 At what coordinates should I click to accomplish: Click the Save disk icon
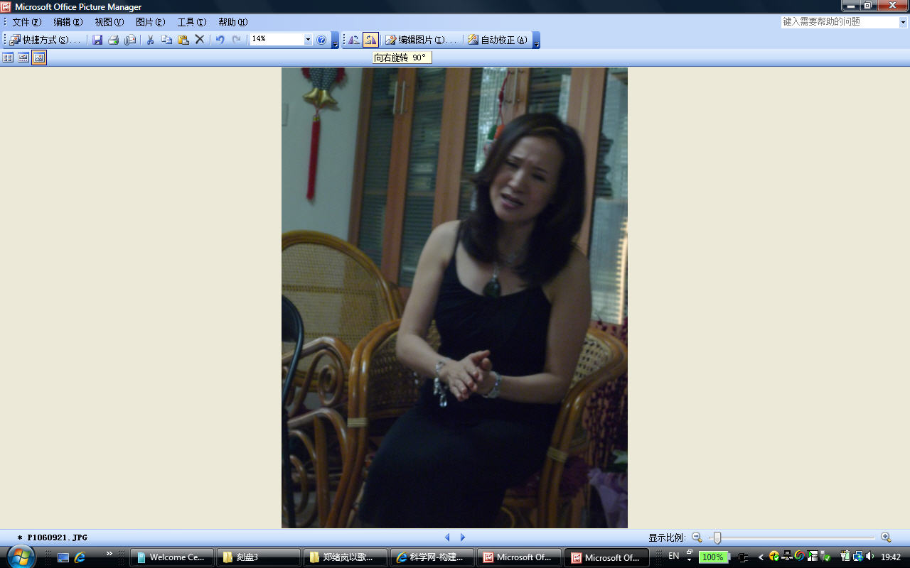(x=97, y=40)
